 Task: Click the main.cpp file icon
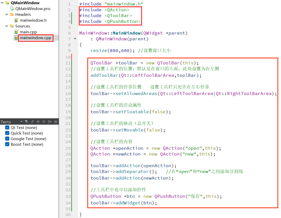click(x=16, y=32)
